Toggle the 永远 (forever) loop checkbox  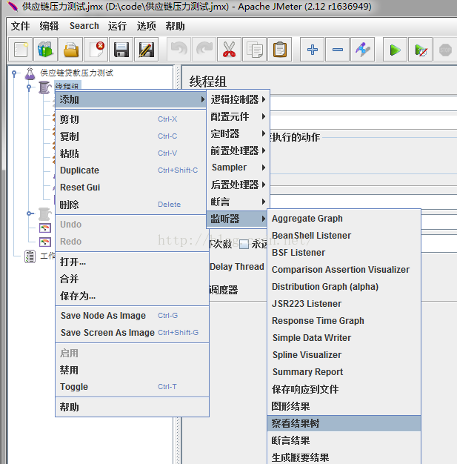tap(244, 244)
